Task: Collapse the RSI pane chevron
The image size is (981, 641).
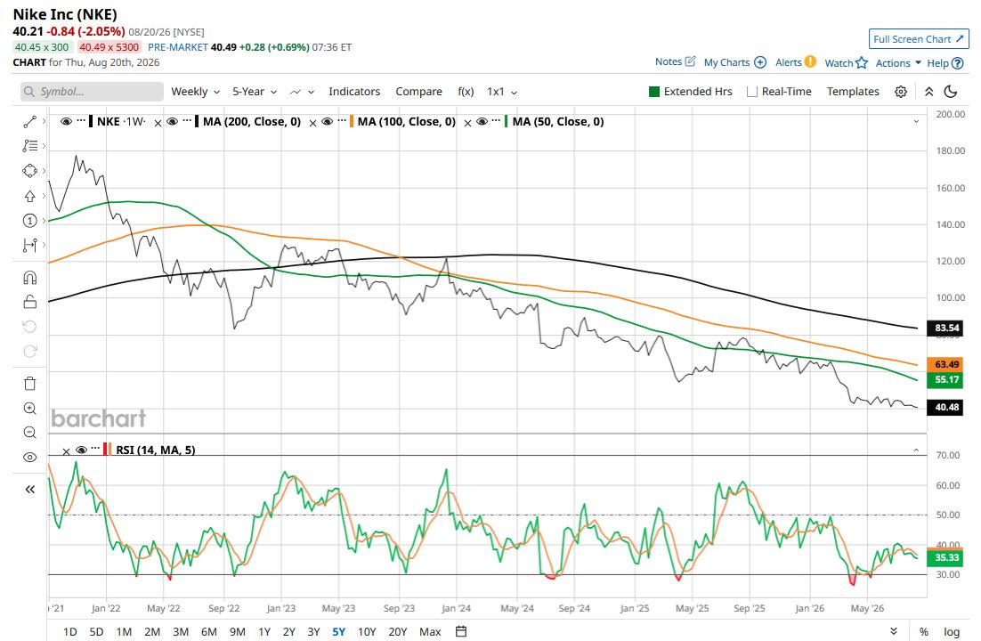Action: click(916, 450)
